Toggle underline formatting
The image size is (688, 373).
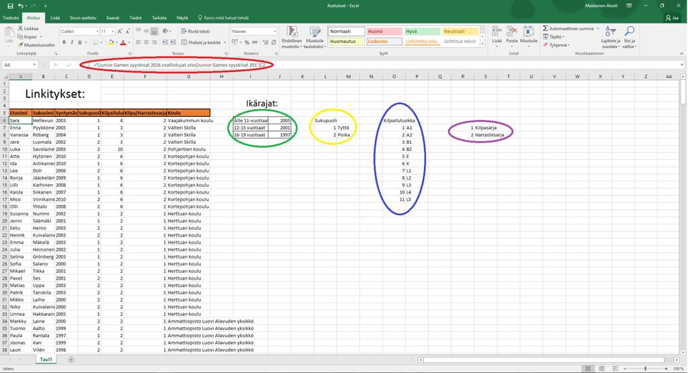pyautogui.click(x=80, y=42)
